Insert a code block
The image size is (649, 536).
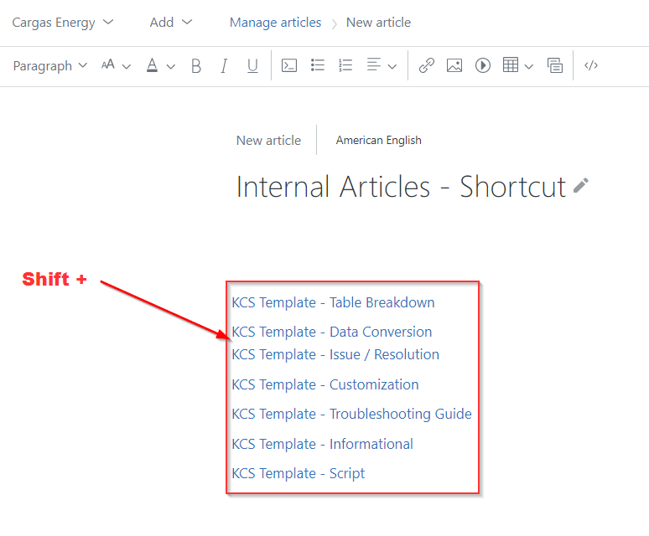pyautogui.click(x=289, y=65)
